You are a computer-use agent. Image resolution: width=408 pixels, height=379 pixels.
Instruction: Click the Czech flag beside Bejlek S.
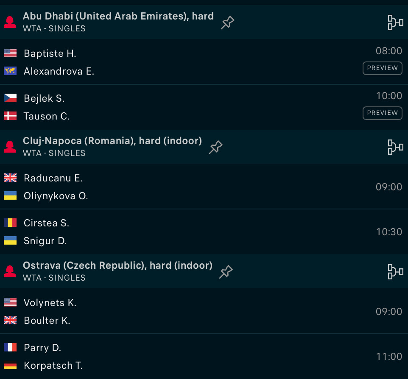(10, 98)
